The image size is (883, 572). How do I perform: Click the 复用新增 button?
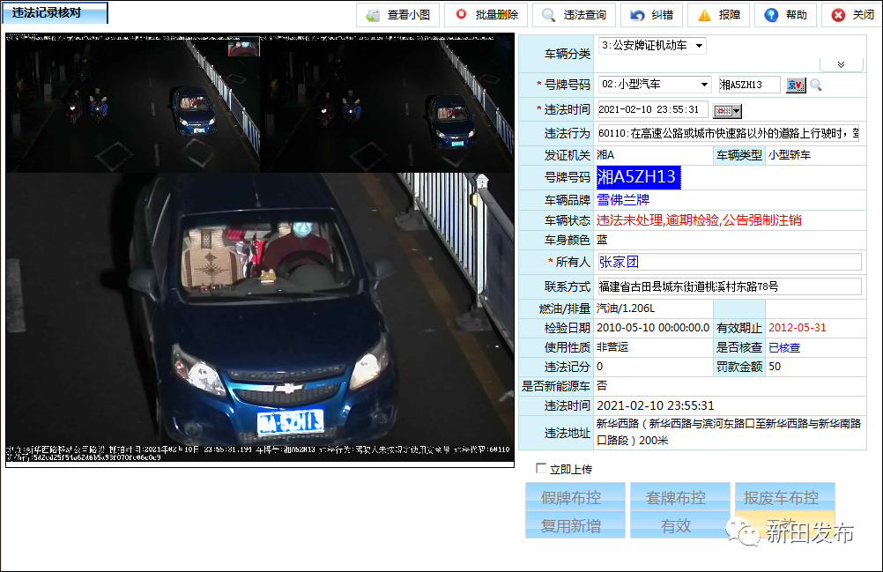point(575,524)
